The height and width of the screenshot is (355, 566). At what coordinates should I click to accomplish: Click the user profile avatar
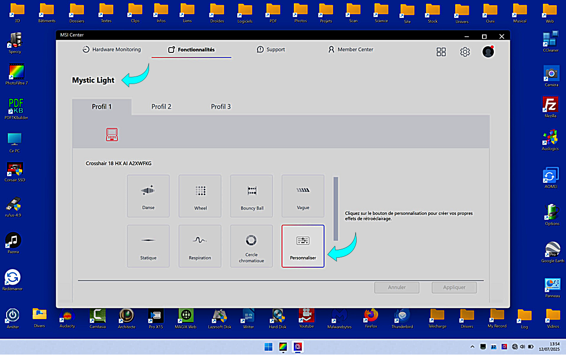tap(488, 51)
